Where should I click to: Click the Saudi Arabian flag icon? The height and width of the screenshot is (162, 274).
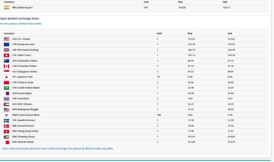tap(6, 88)
